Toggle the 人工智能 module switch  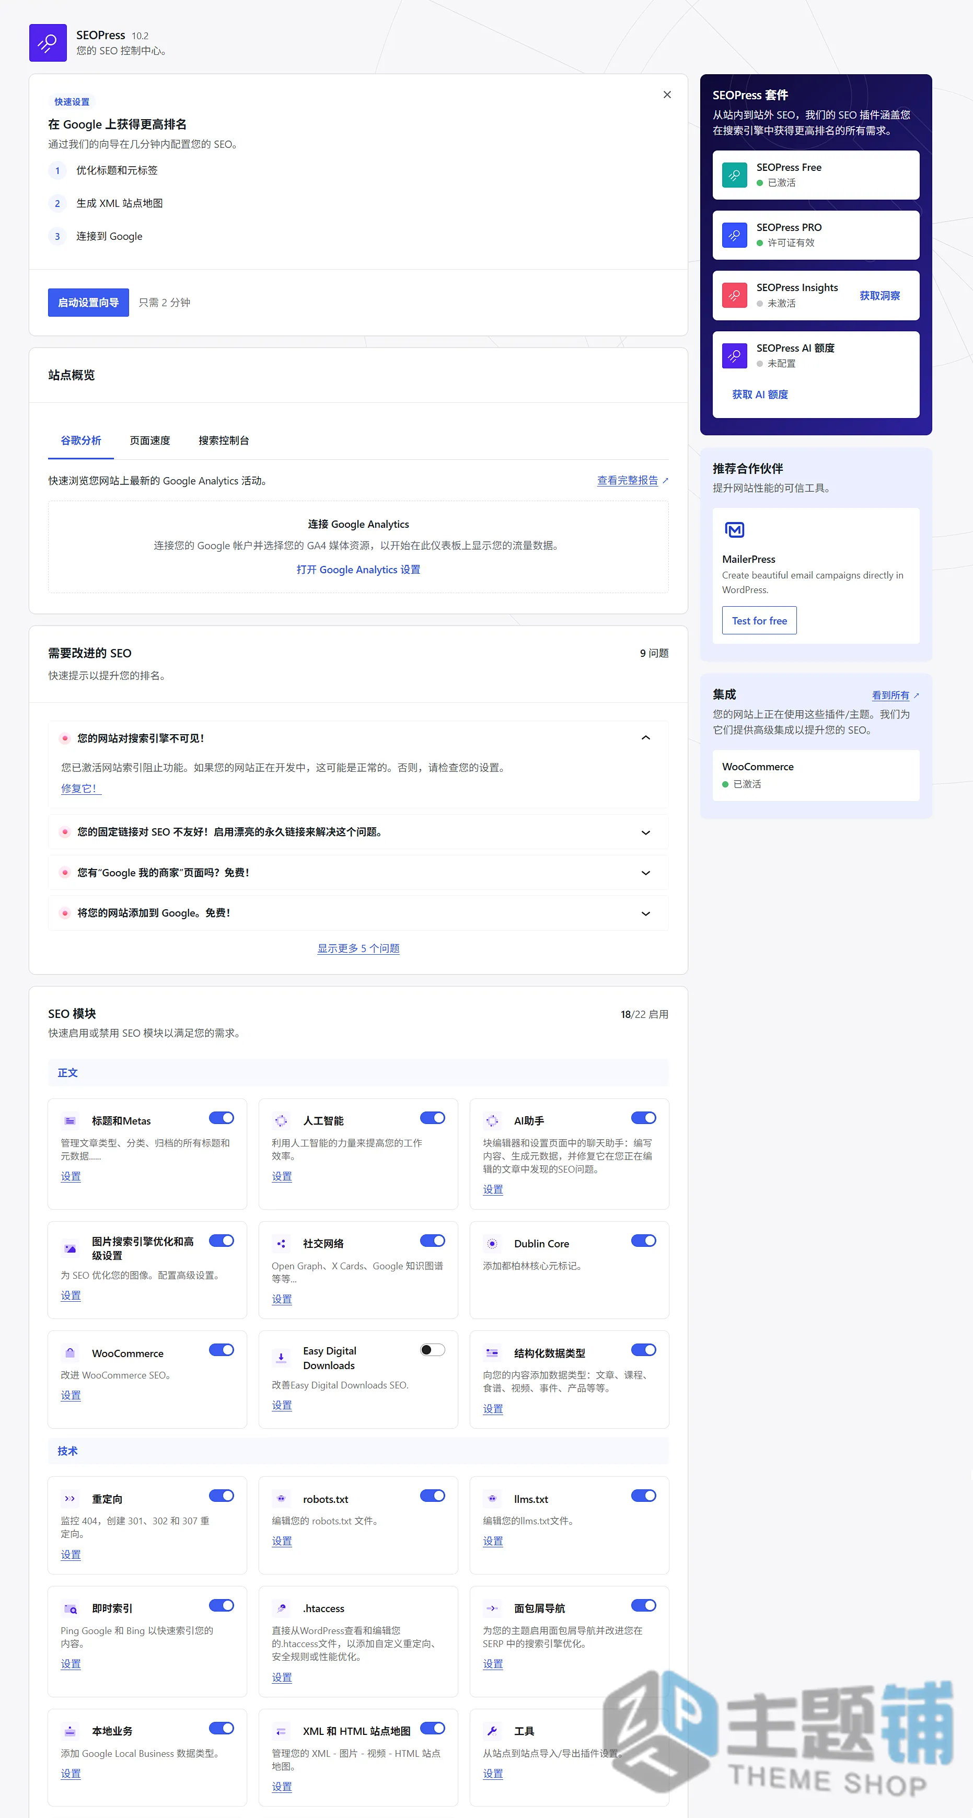click(x=433, y=1118)
